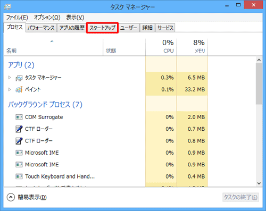Sort by the 状態 column header
This screenshot has height=211, width=266.
pos(124,47)
